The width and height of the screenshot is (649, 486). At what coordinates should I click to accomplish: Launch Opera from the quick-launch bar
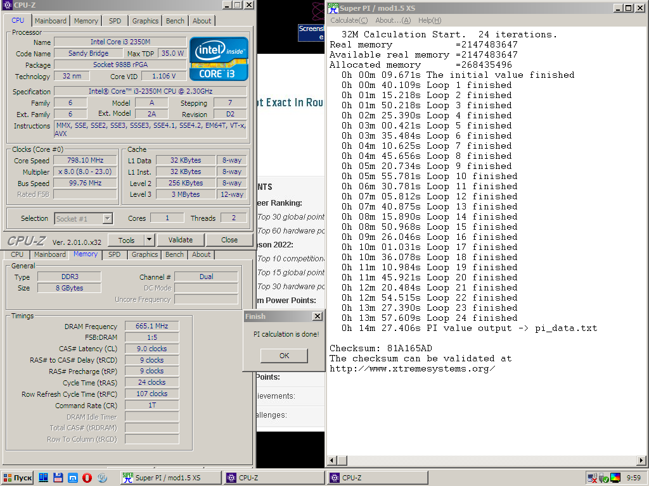87,478
